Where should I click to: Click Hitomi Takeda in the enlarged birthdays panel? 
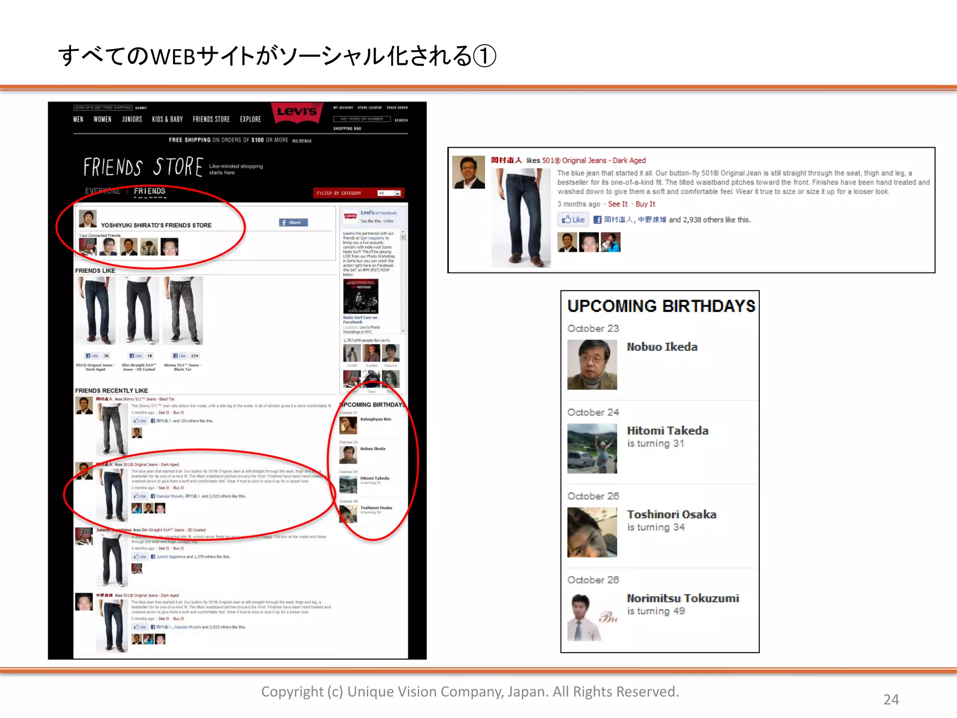pos(668,431)
